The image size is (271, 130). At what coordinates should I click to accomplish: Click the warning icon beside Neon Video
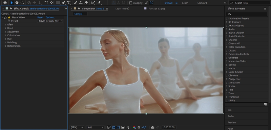tap(9, 18)
